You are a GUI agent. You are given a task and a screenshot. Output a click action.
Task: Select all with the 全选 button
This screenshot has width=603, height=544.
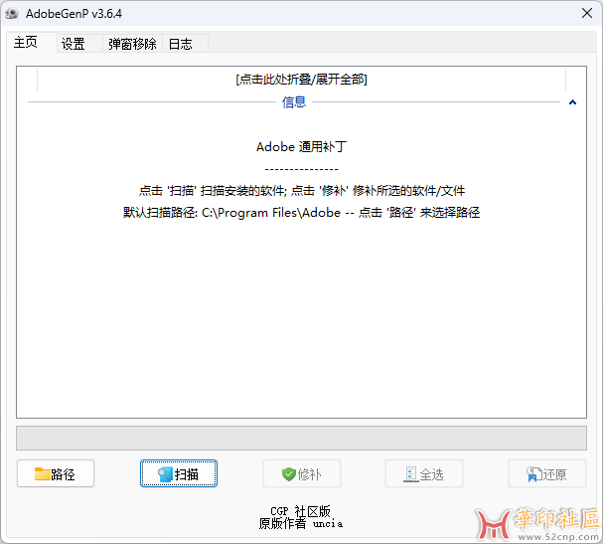424,473
